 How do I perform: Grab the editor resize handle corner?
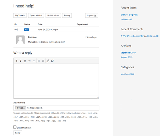(98, 97)
